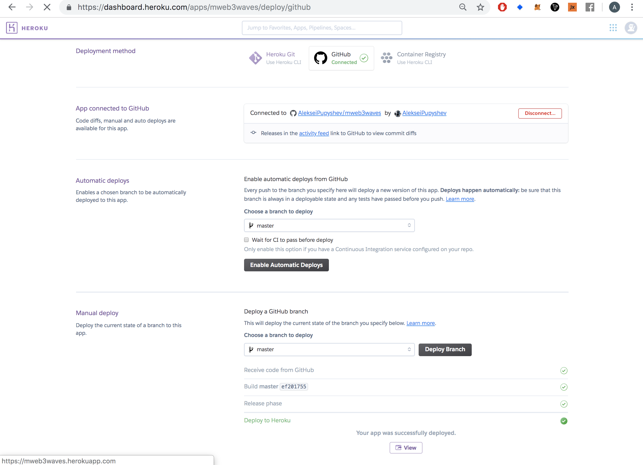Focus the Jump to Favorites search field
Viewport: 643px width, 465px height.
[x=322, y=28]
